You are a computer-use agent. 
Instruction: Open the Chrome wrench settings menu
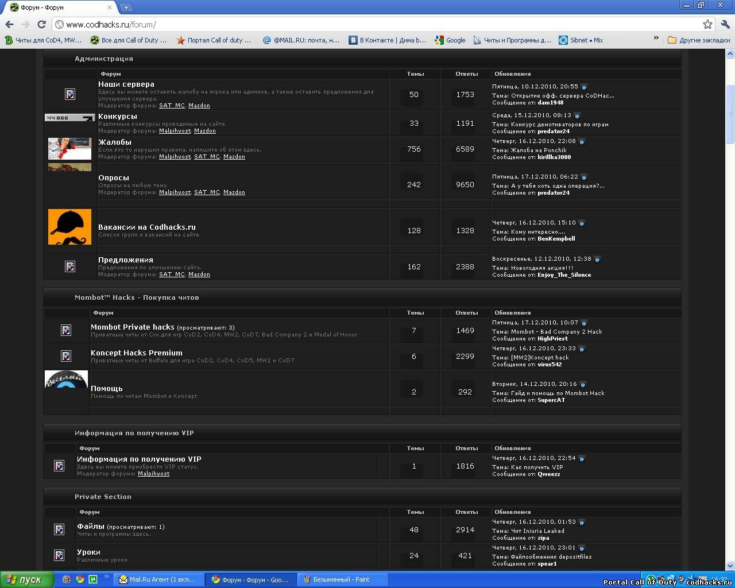(x=725, y=24)
